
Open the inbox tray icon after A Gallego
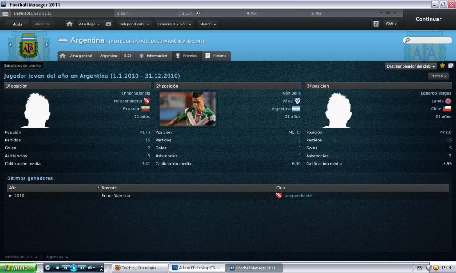(x=108, y=24)
